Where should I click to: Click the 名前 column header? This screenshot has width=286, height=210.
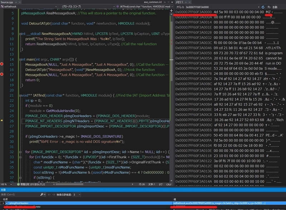pyautogui.click(x=5, y=199)
